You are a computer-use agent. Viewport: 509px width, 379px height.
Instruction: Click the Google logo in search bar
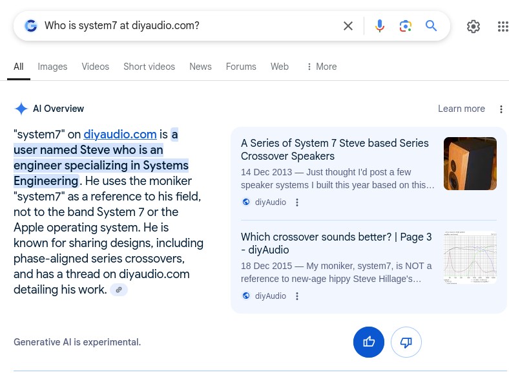coord(31,26)
